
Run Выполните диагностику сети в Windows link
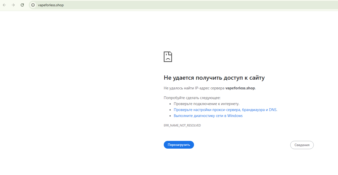coord(208,116)
